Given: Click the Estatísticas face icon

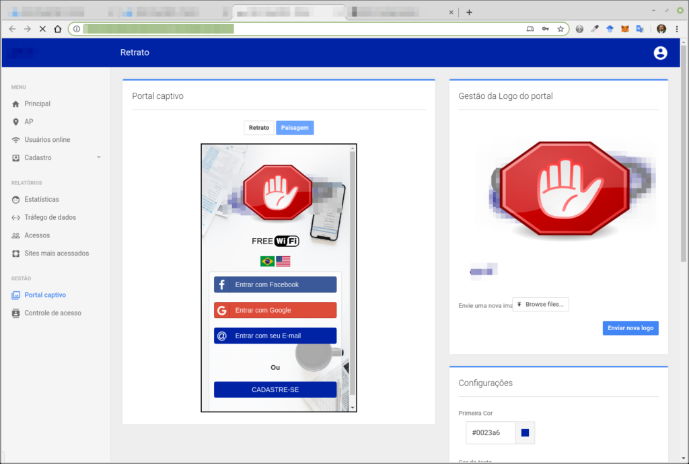Looking at the screenshot, I should pos(16,200).
